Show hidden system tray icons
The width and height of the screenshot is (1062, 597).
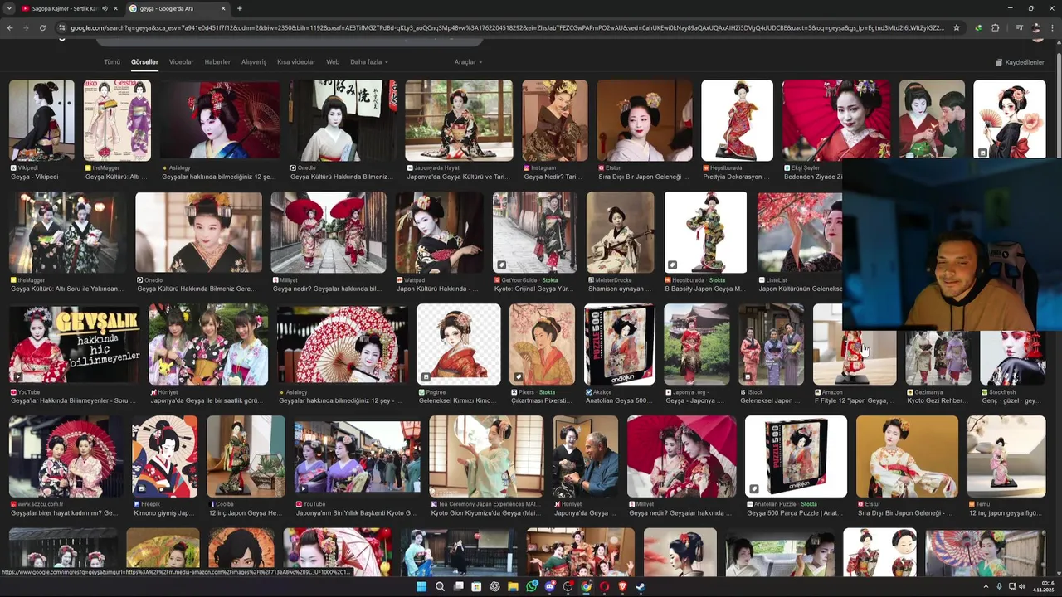pos(986,587)
